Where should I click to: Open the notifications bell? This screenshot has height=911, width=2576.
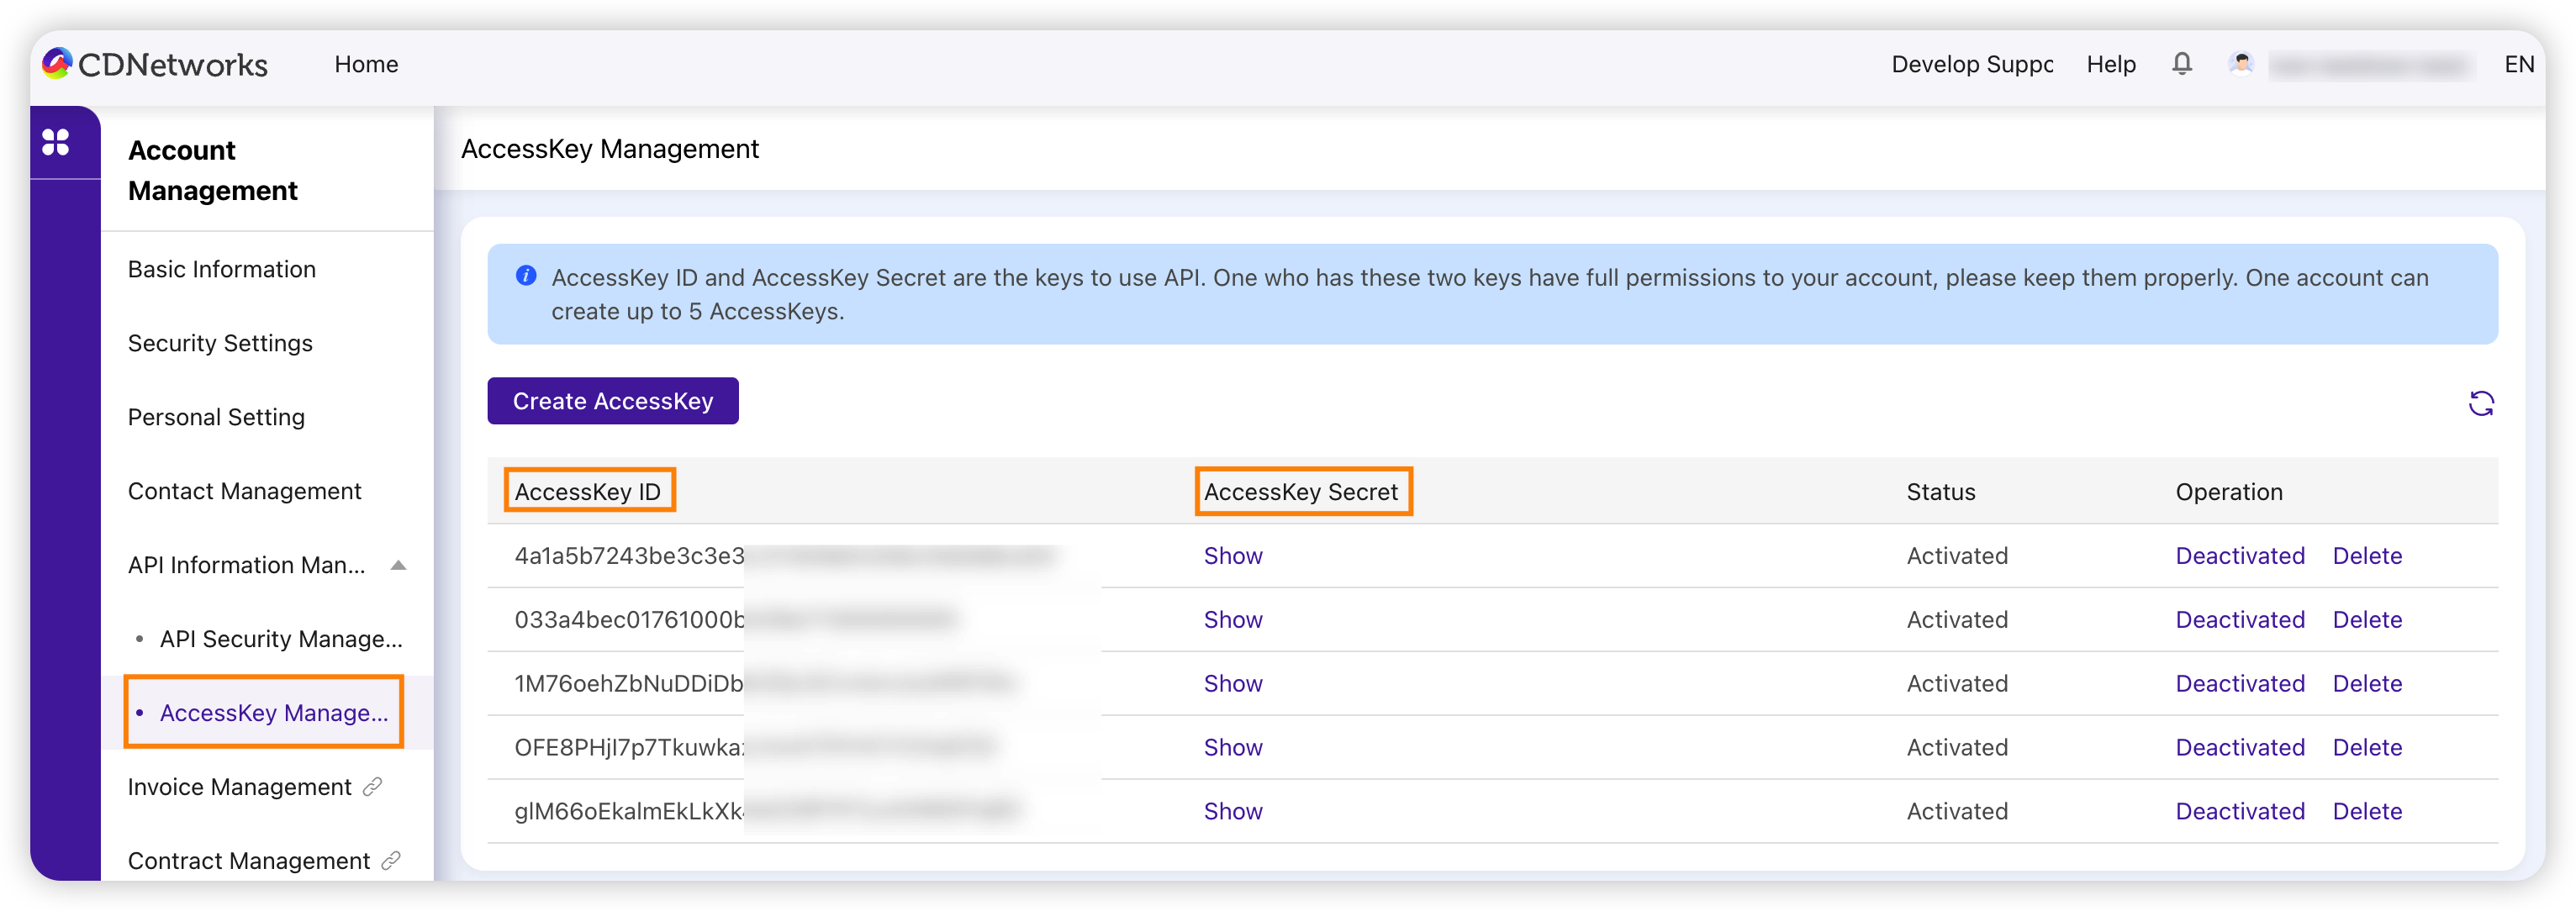2182,64
